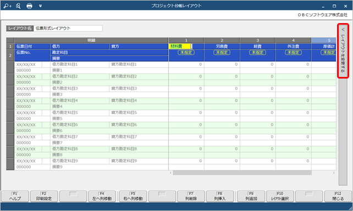353x211 pixels.
Task: Click the 労務費 column title
Action: pyautogui.click(x=222, y=46)
